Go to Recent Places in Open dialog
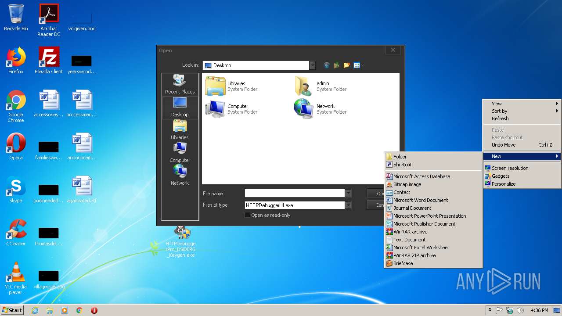The width and height of the screenshot is (562, 316). click(x=180, y=84)
